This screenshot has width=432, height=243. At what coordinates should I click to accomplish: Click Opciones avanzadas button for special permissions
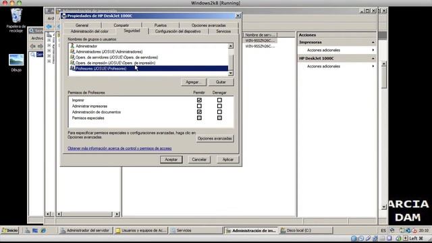click(x=215, y=138)
